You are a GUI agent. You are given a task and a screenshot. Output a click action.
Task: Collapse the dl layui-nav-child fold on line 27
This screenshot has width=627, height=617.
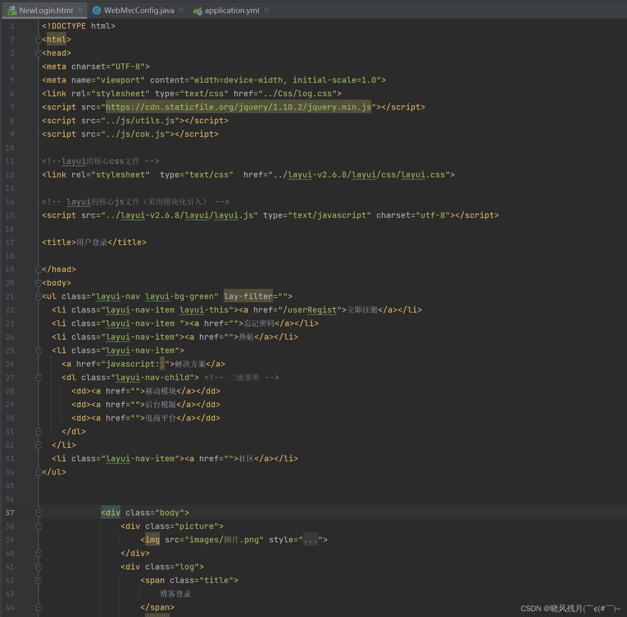(x=39, y=378)
